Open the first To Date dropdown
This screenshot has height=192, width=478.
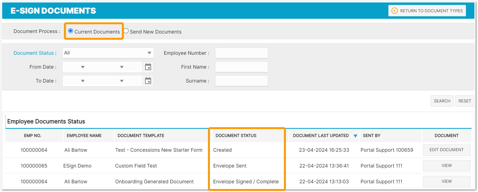point(83,81)
